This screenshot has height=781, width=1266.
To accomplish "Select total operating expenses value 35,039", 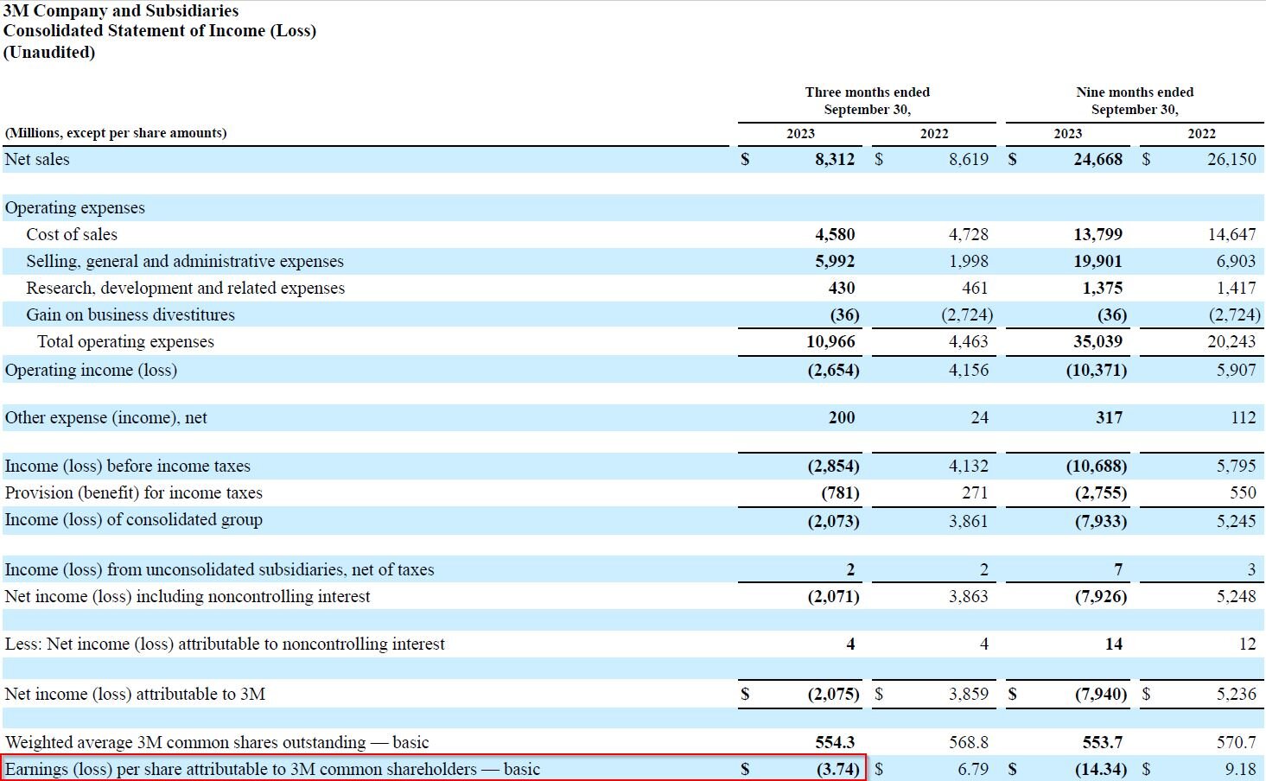I will tap(1097, 341).
